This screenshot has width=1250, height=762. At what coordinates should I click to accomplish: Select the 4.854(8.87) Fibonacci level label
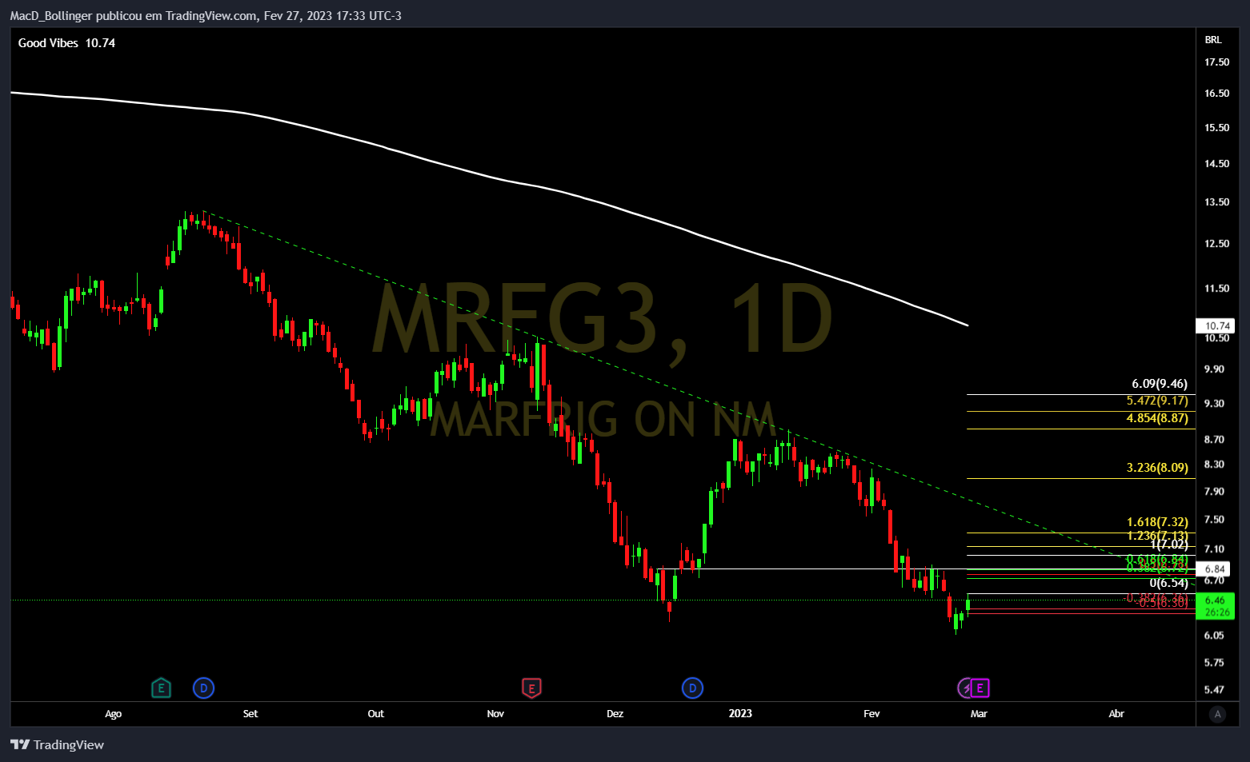[x=1157, y=418]
